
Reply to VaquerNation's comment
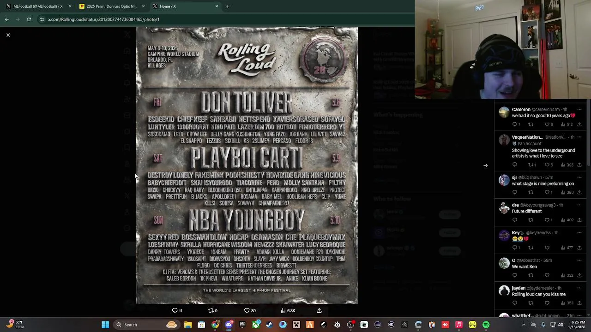(515, 165)
